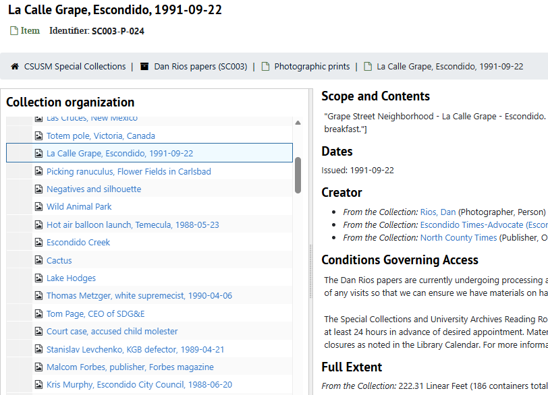The width and height of the screenshot is (548, 395).
Task: Click the image icon beside Stanislav Levchenko row
Action: point(38,349)
